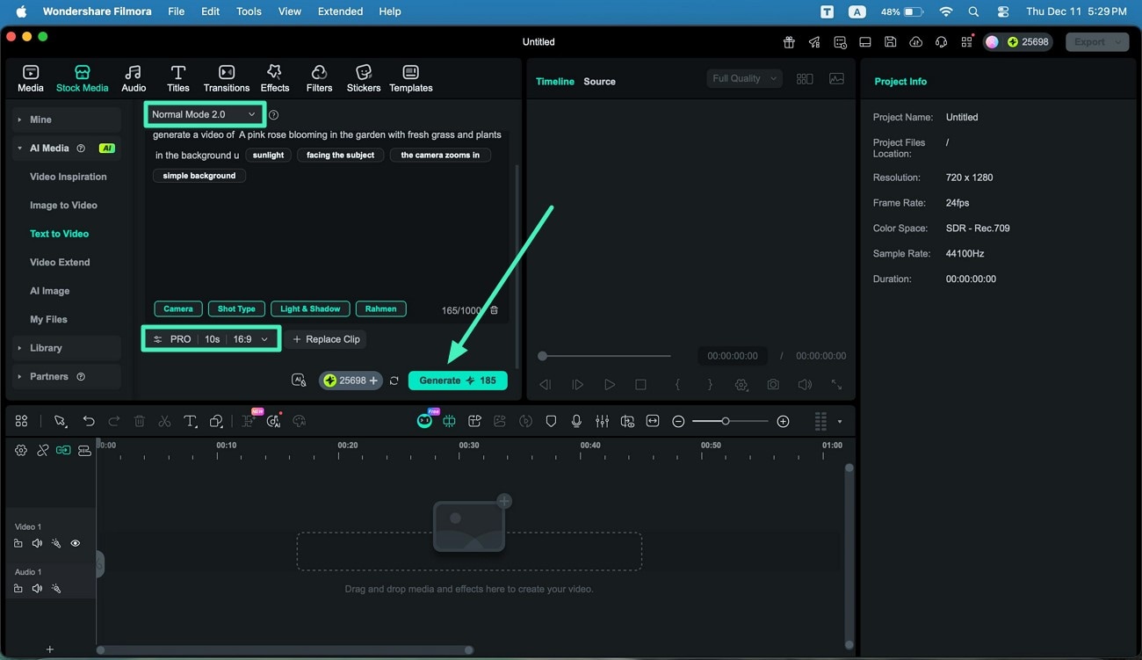Open the Media tab
Image resolution: width=1142 pixels, height=660 pixels.
tap(31, 78)
